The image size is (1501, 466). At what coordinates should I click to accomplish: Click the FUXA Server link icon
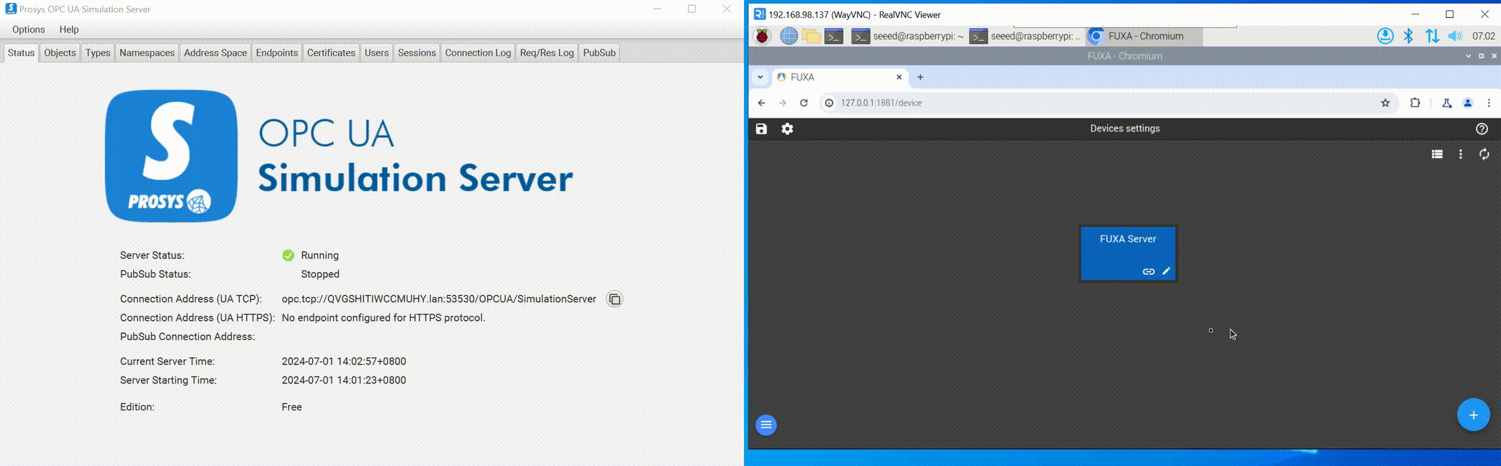tap(1148, 272)
